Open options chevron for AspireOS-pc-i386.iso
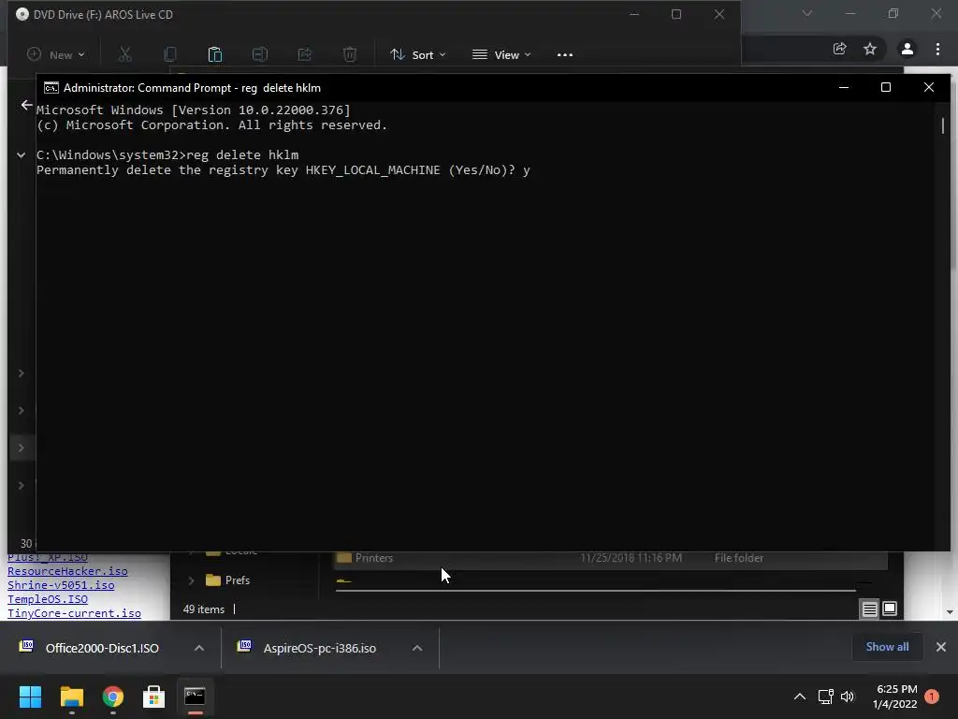958x719 pixels. [417, 648]
